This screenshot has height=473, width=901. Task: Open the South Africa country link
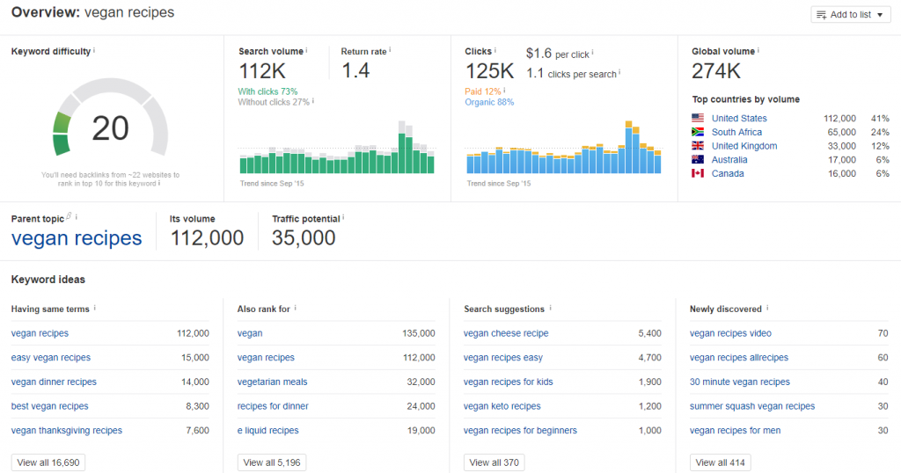(x=736, y=132)
